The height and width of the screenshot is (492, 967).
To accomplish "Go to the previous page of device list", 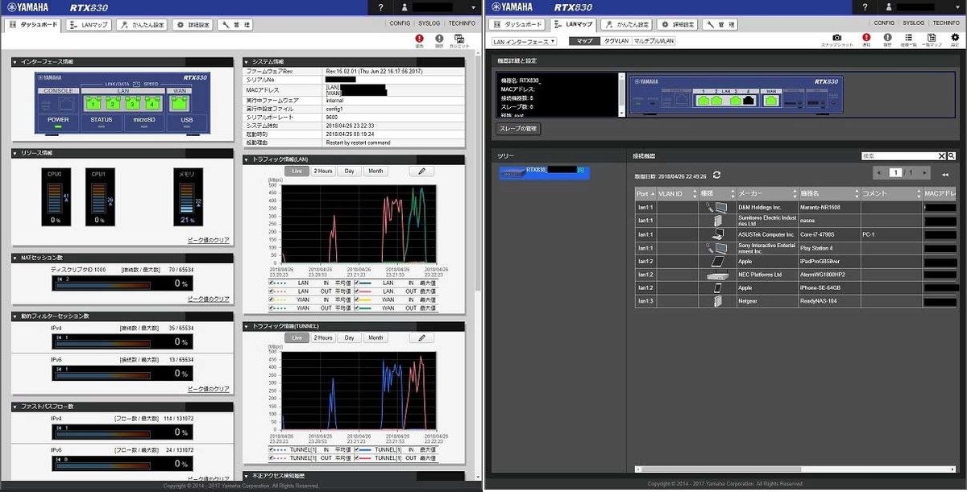I will (878, 172).
